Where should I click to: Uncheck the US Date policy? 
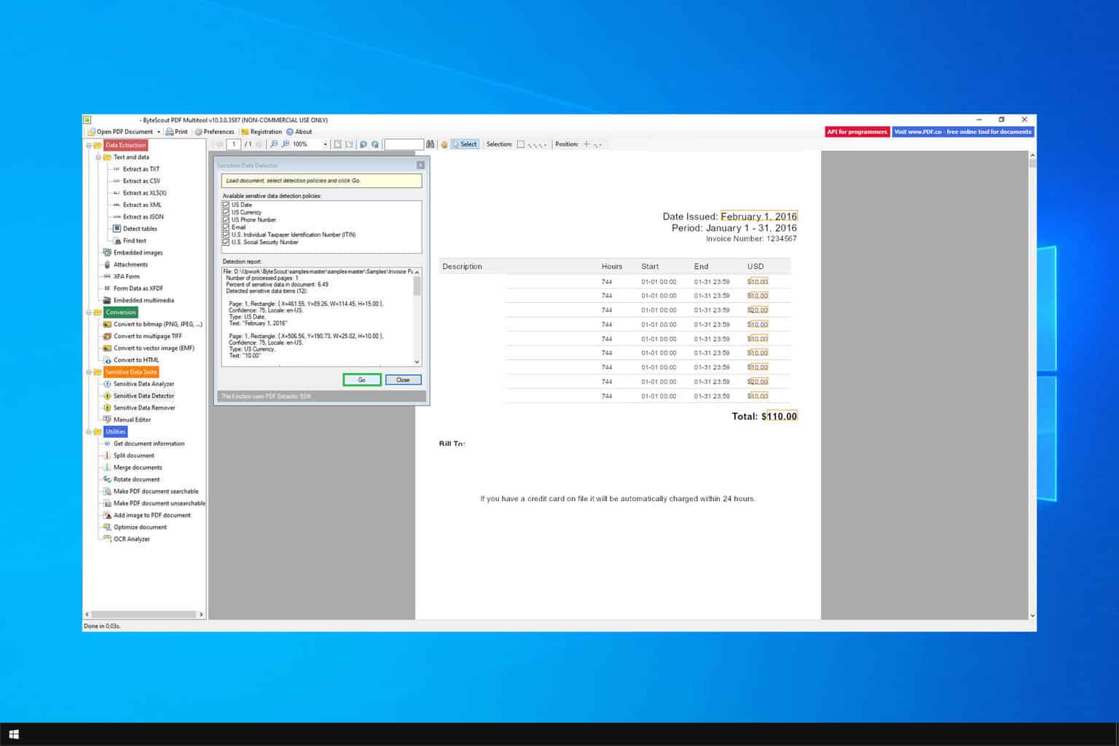(226, 205)
